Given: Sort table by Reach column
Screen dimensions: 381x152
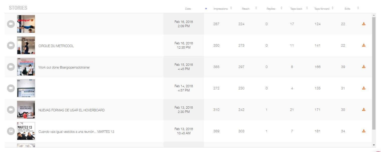Looking at the screenshot, I should [x=256, y=8].
